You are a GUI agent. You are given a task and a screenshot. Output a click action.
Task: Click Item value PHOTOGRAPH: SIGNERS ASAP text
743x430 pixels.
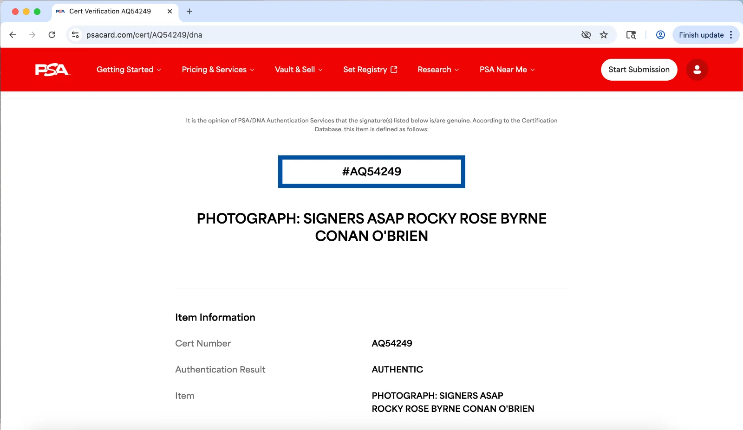coord(453,402)
